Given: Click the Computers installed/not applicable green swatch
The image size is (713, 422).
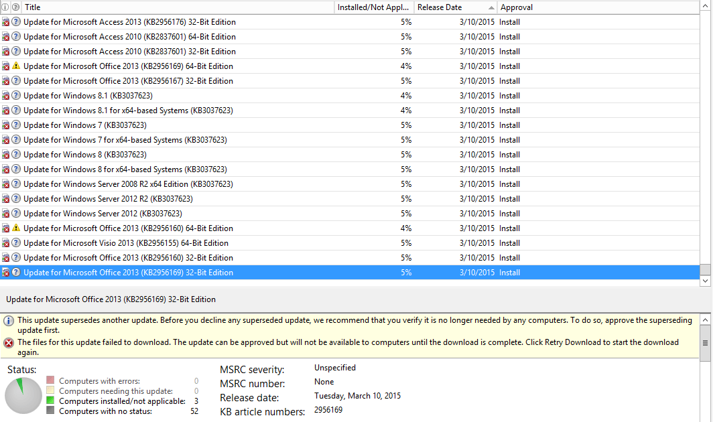Looking at the screenshot, I should pyautogui.click(x=50, y=401).
